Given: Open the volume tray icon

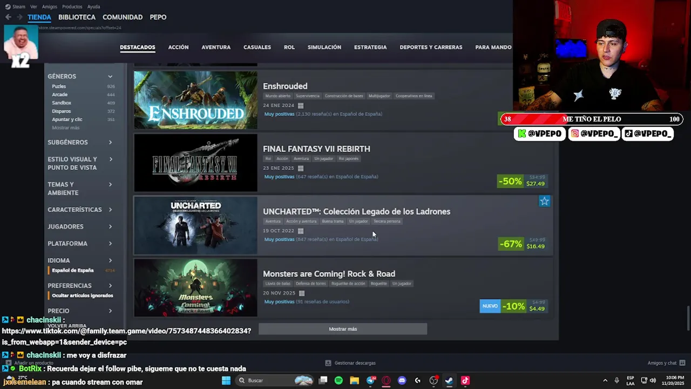Looking at the screenshot, I should click(x=653, y=380).
